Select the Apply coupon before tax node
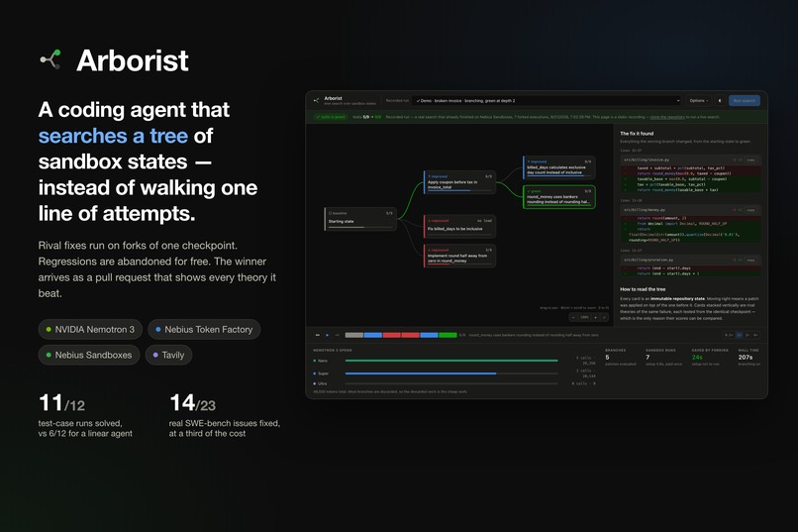798x532 pixels. (459, 181)
